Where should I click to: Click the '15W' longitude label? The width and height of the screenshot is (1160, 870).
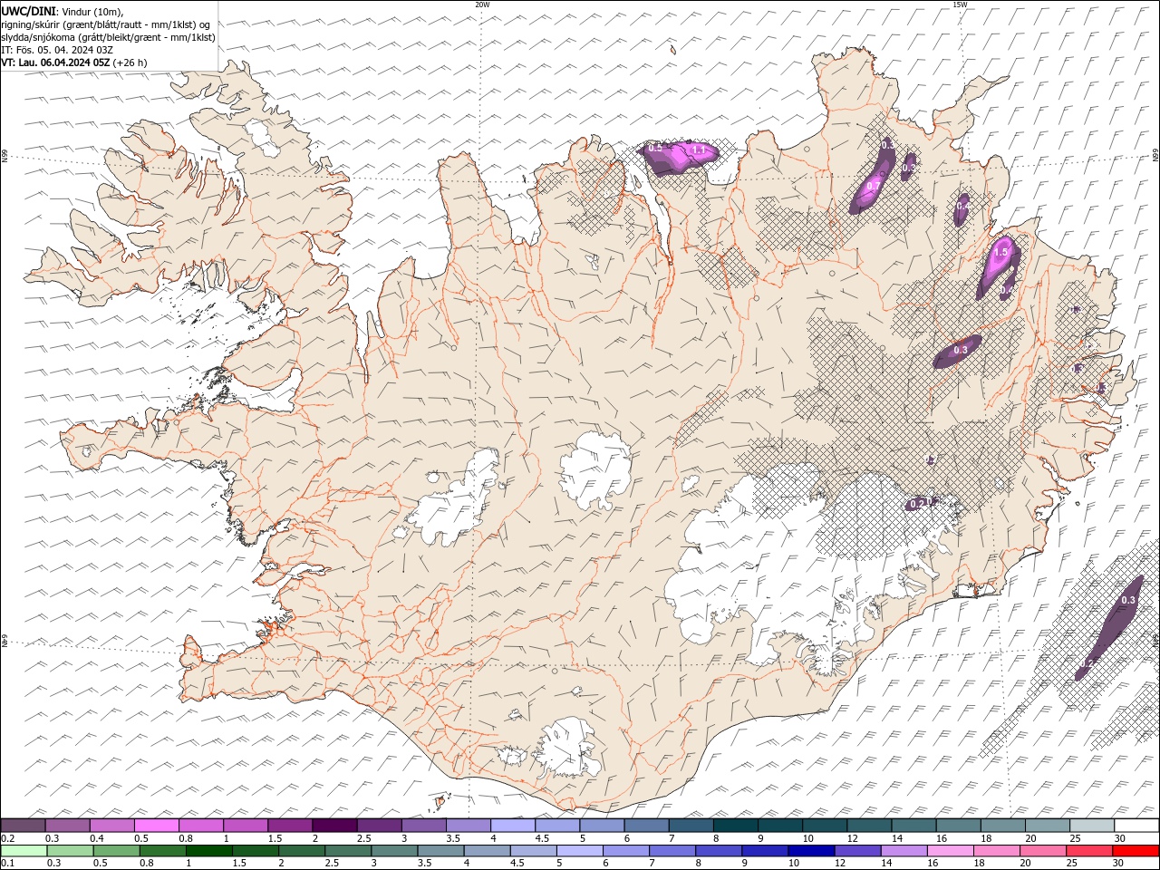pyautogui.click(x=960, y=5)
